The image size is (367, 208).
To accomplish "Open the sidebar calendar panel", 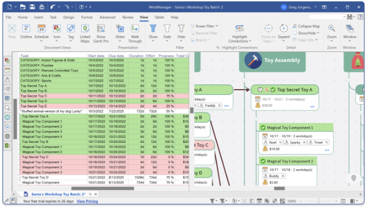I will tap(8, 70).
